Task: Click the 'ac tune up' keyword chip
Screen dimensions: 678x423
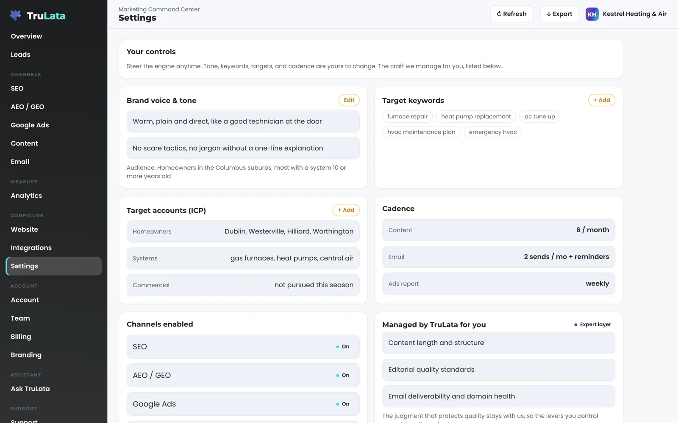Action: pos(539,117)
